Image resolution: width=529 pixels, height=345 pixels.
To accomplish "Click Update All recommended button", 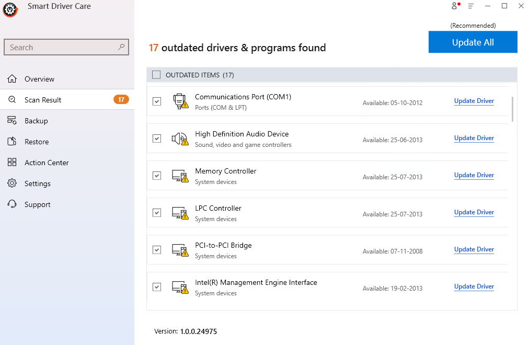I will [x=472, y=42].
